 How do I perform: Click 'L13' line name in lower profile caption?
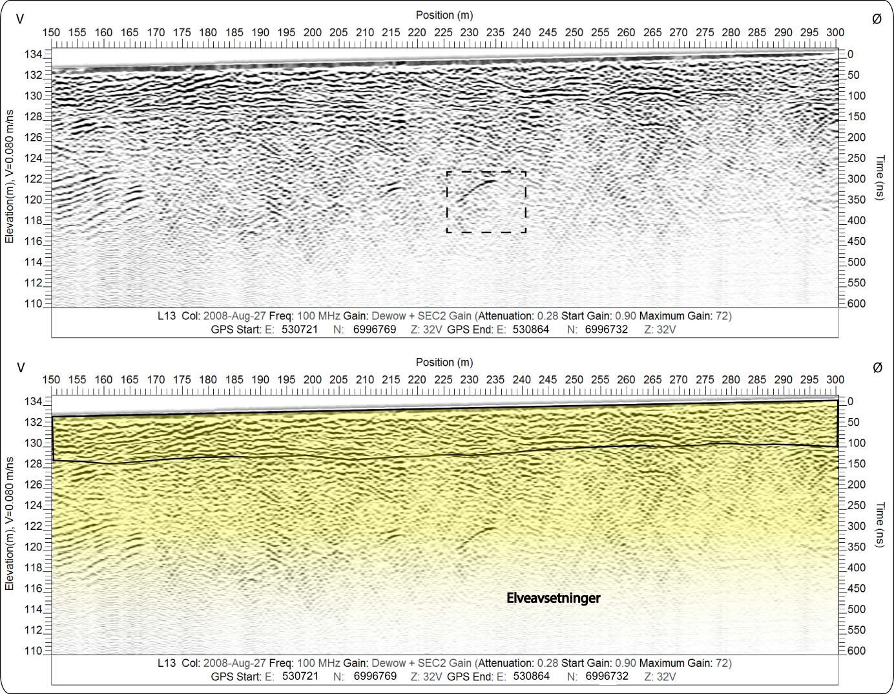coord(167,663)
